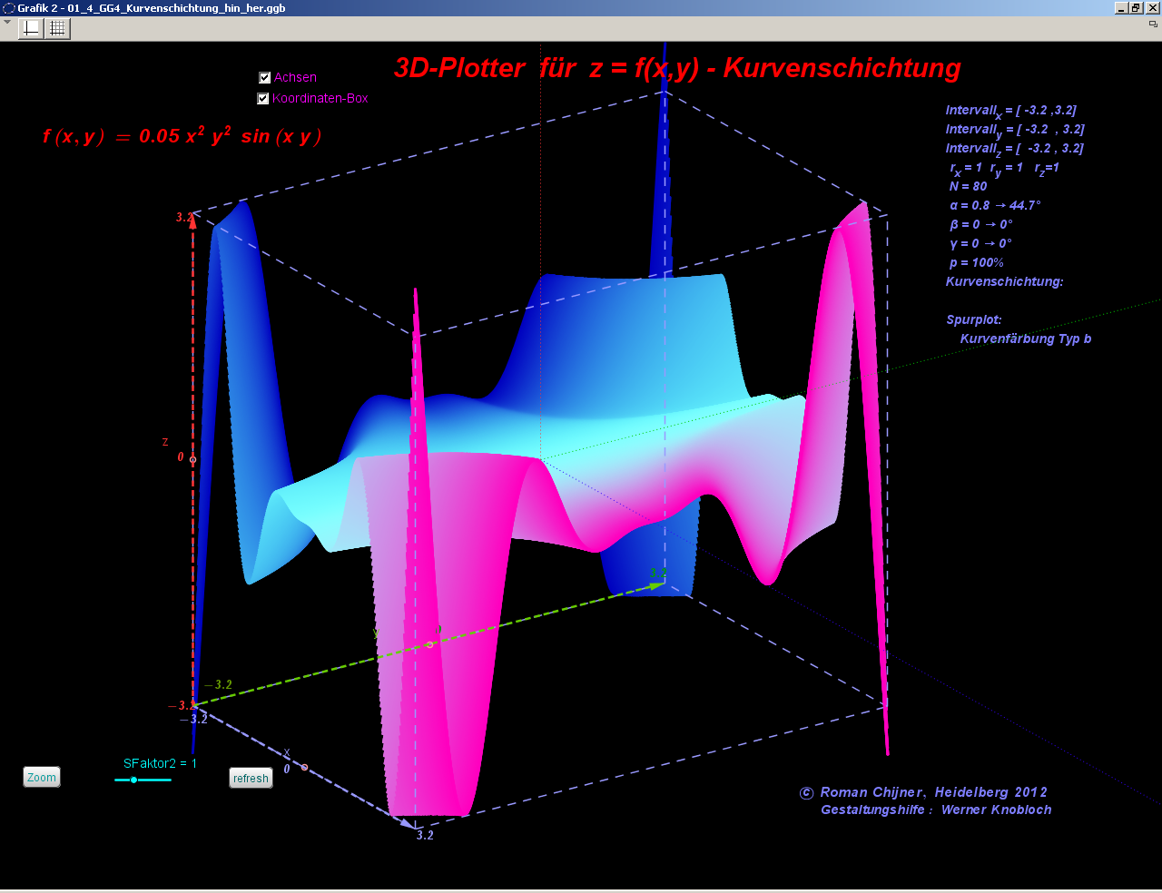The width and height of the screenshot is (1162, 893).
Task: Click the orange point on the y-axis
Action: (430, 644)
